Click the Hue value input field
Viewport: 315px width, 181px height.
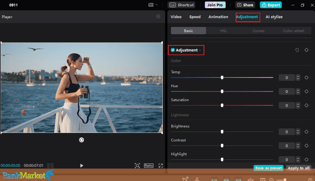[287, 92]
